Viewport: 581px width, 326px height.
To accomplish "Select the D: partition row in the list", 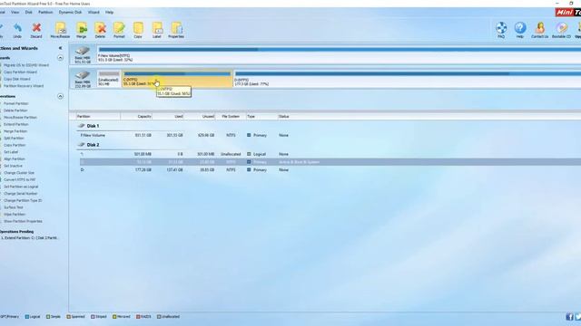I will [329, 170].
